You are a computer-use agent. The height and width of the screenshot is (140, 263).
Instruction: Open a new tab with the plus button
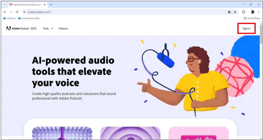point(51,5)
